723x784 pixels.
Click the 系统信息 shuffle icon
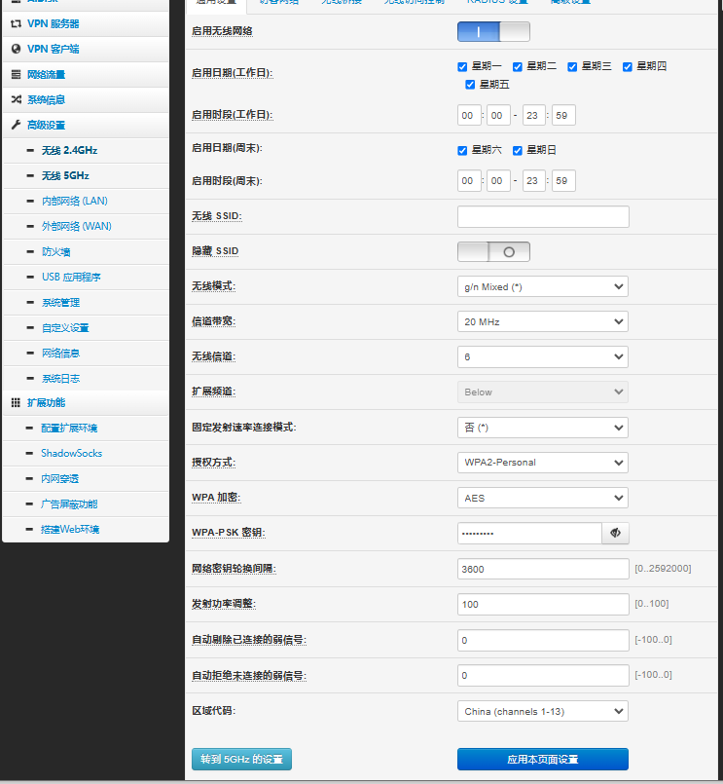point(16,99)
